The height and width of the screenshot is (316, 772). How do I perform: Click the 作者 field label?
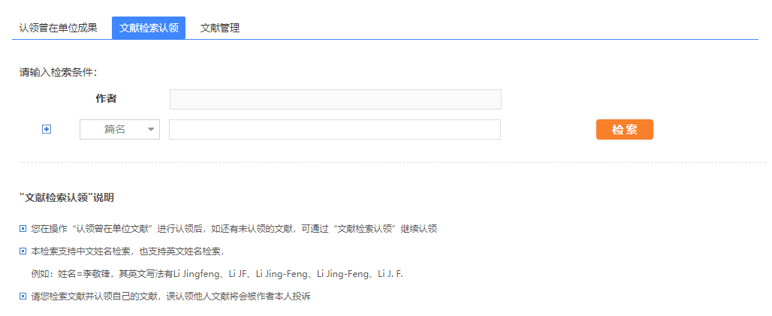pos(106,99)
